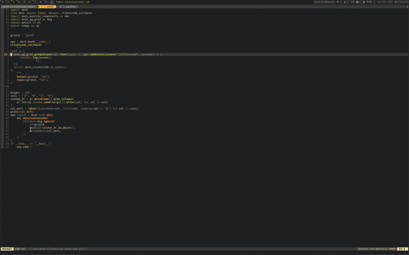Click the tmux-sessionizer.sh window title
This screenshot has height=255, width=409.
coord(73,2)
